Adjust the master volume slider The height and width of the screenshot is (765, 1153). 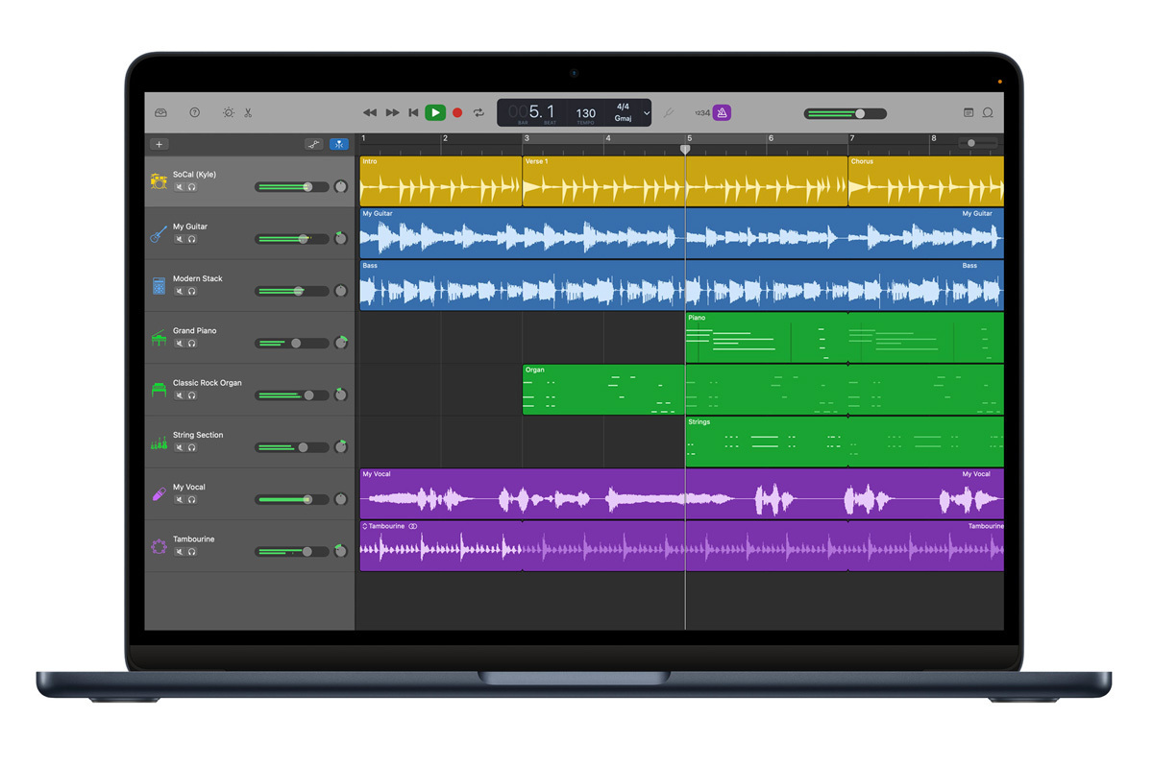[859, 113]
